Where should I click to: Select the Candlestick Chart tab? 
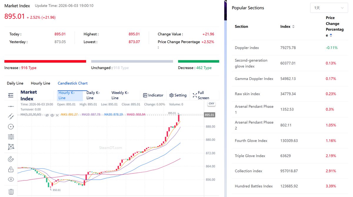(x=73, y=83)
